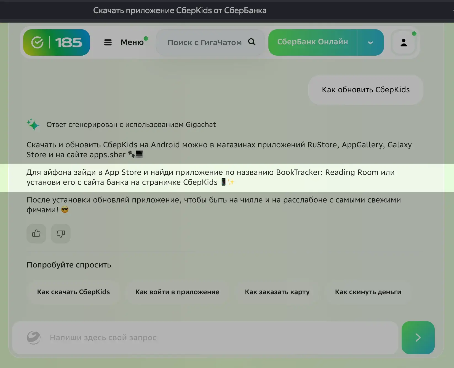Image resolution: width=454 pixels, height=368 pixels.
Task: Choose suggestion Как войти в приложение
Action: tap(177, 292)
